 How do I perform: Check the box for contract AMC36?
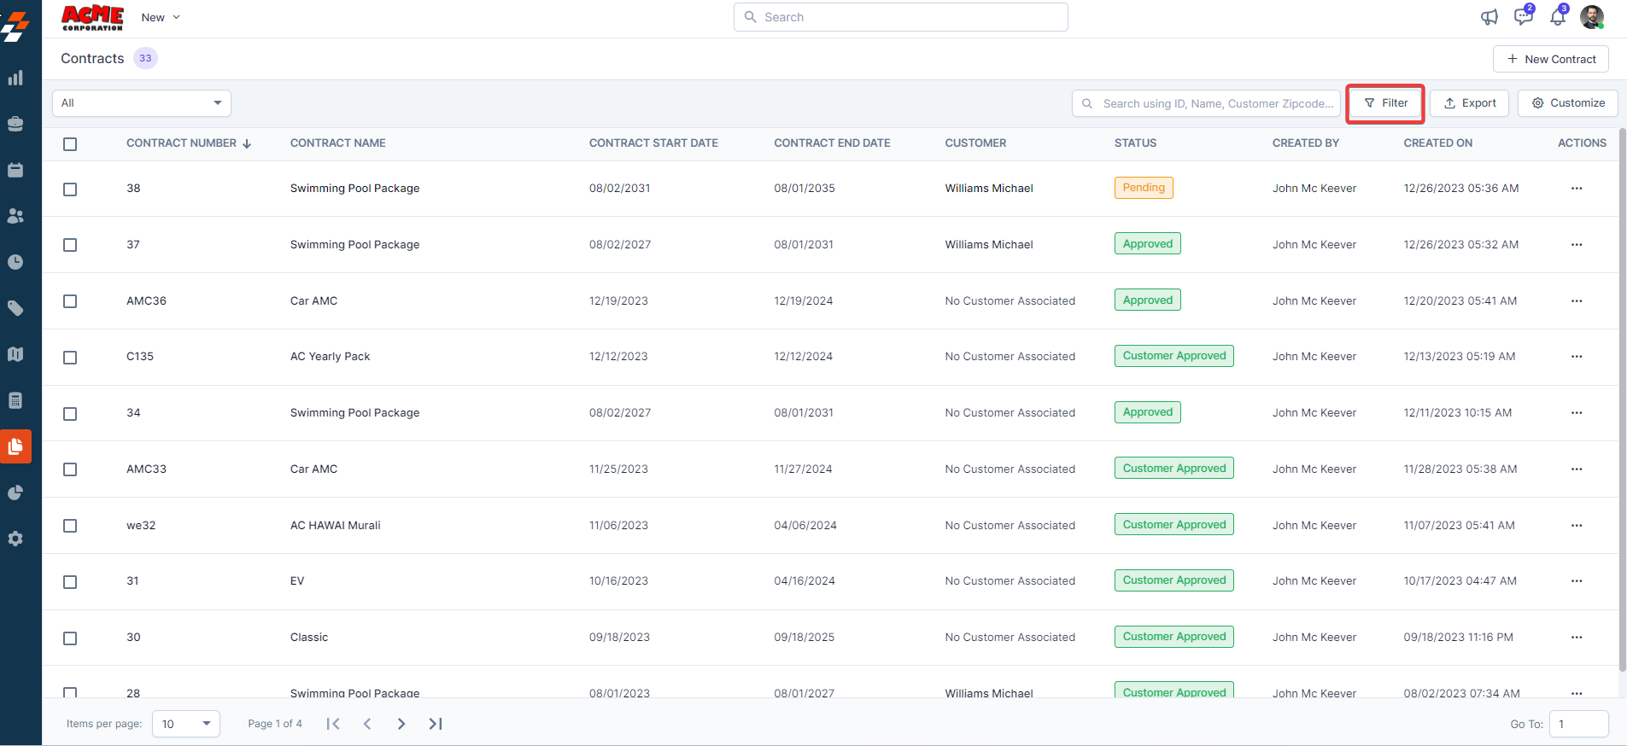pyautogui.click(x=70, y=301)
